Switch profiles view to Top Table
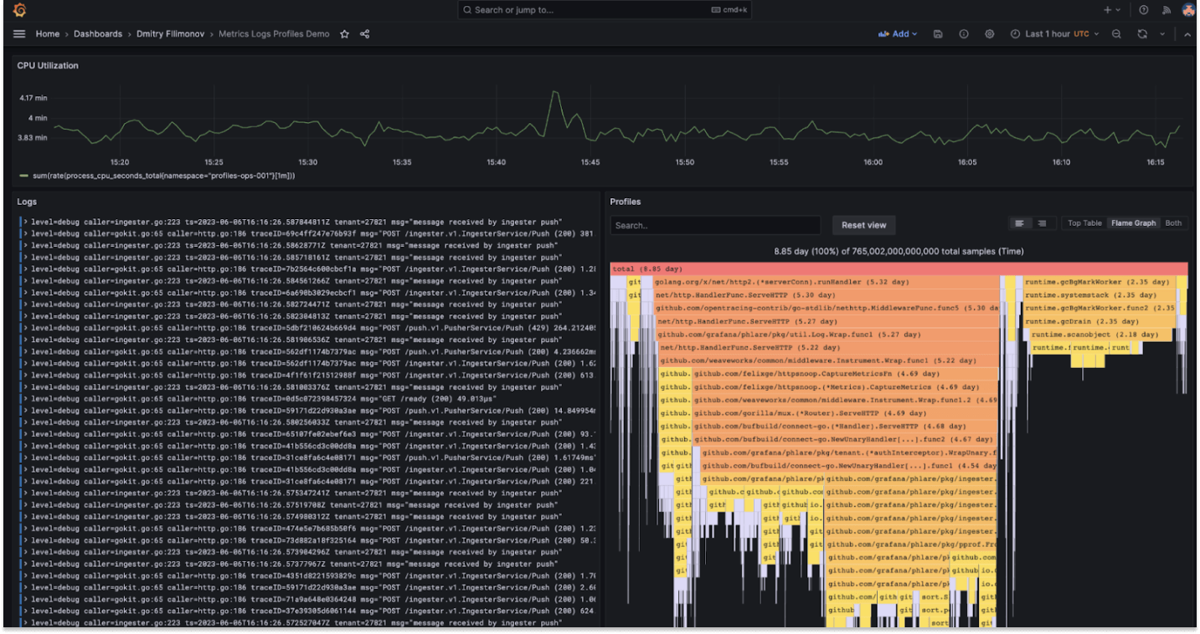Image resolution: width=1200 pixels, height=634 pixels. 1084,222
